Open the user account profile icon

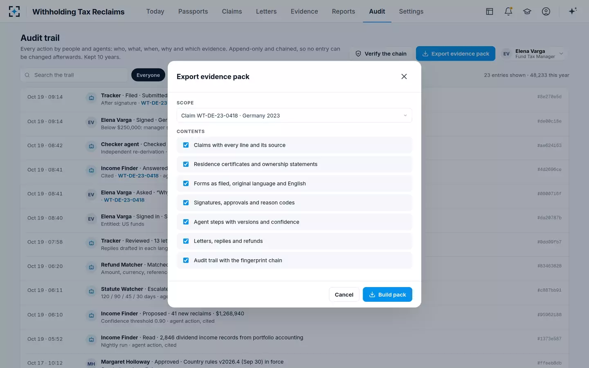546,11
